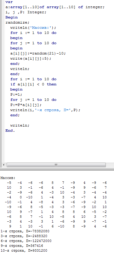
Task: Click the 'write(a[i][j]:5);' line
Action: point(31,58)
